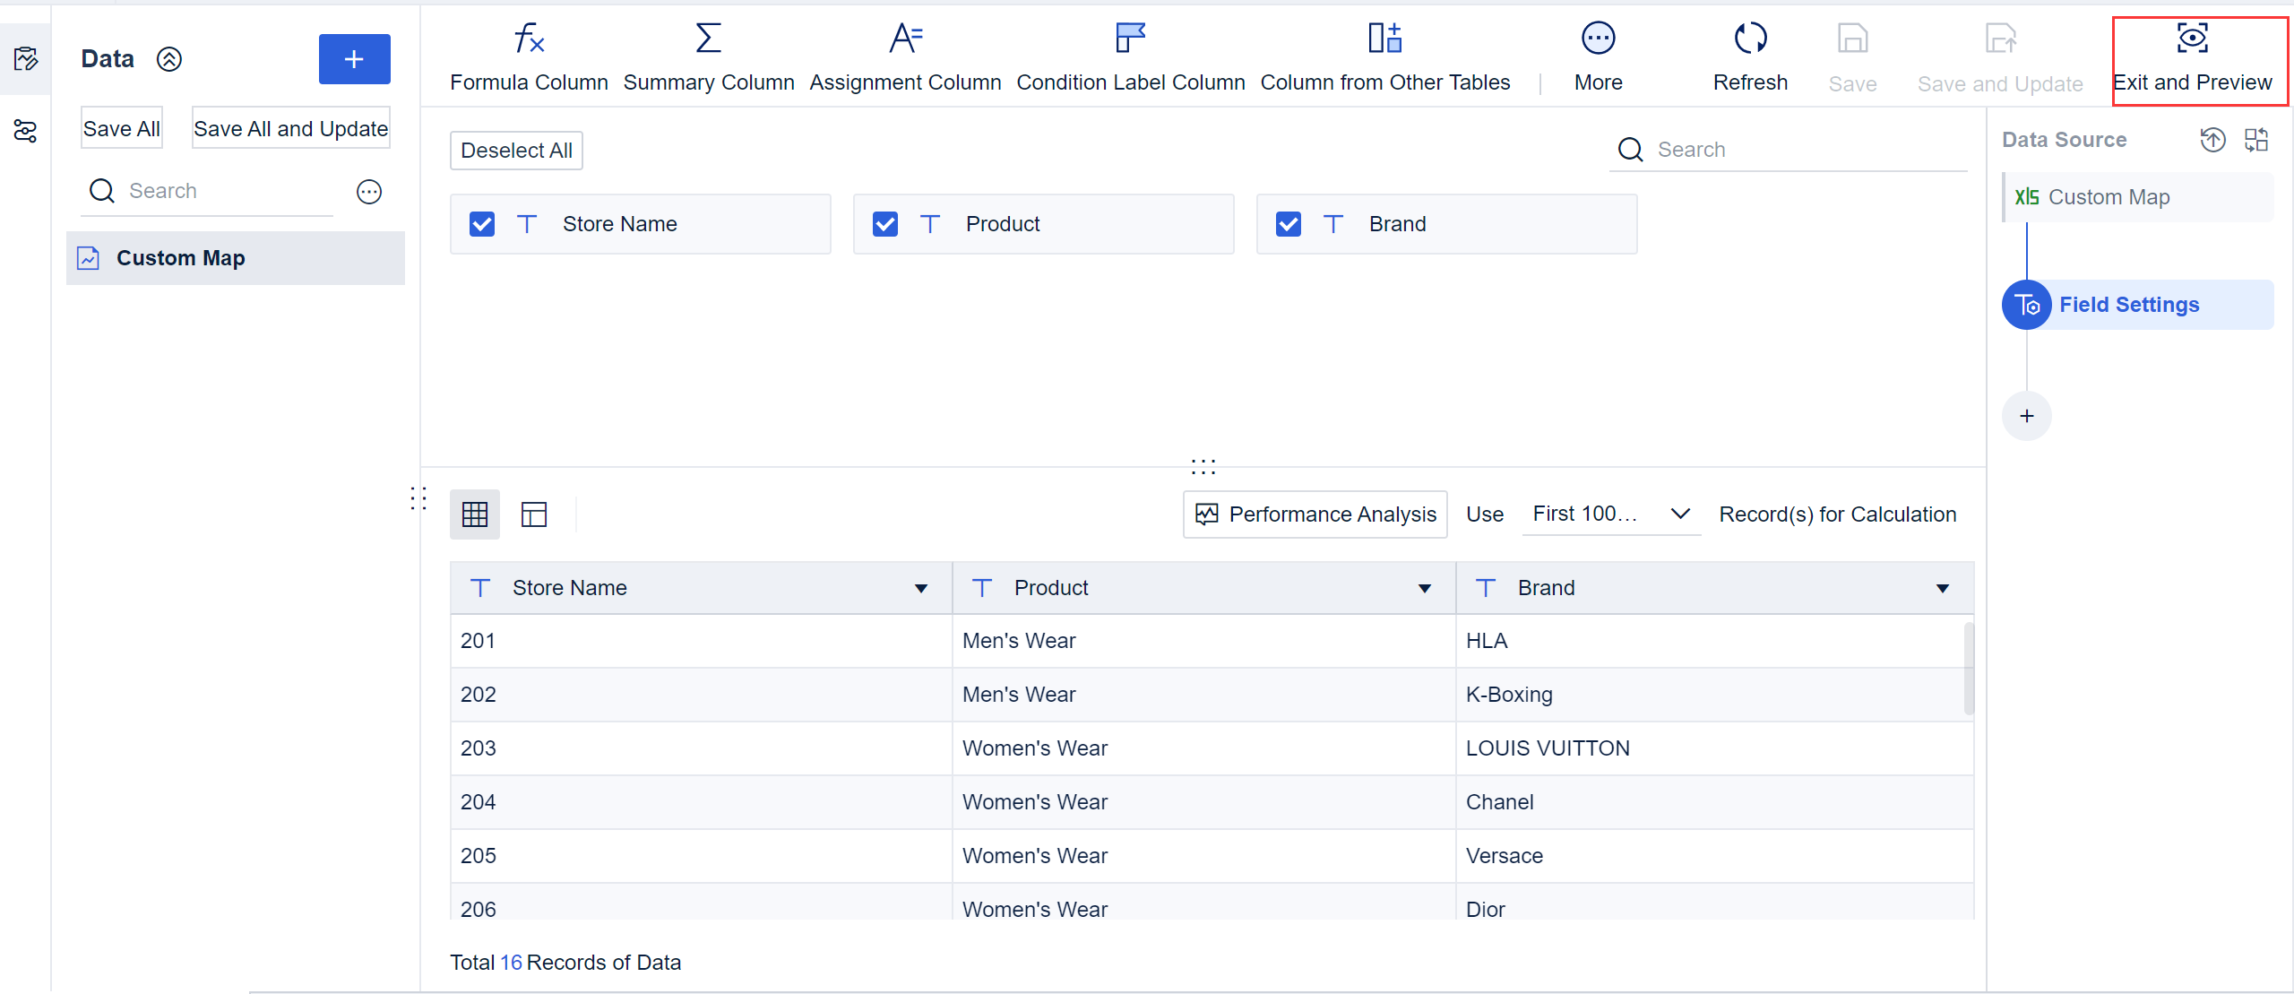Toggle the Brand field checkbox
This screenshot has width=2294, height=994.
[1289, 224]
